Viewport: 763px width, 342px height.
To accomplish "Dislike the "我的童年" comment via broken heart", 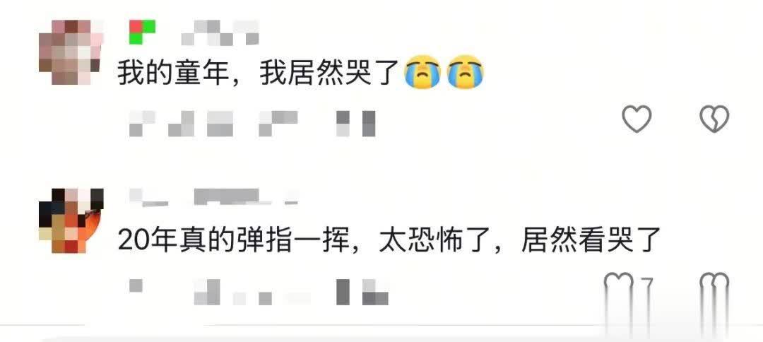I will [x=714, y=119].
